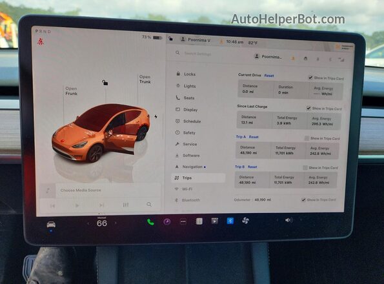Tap the lock icon in status bar
This screenshot has width=384, height=284.
[170, 39]
